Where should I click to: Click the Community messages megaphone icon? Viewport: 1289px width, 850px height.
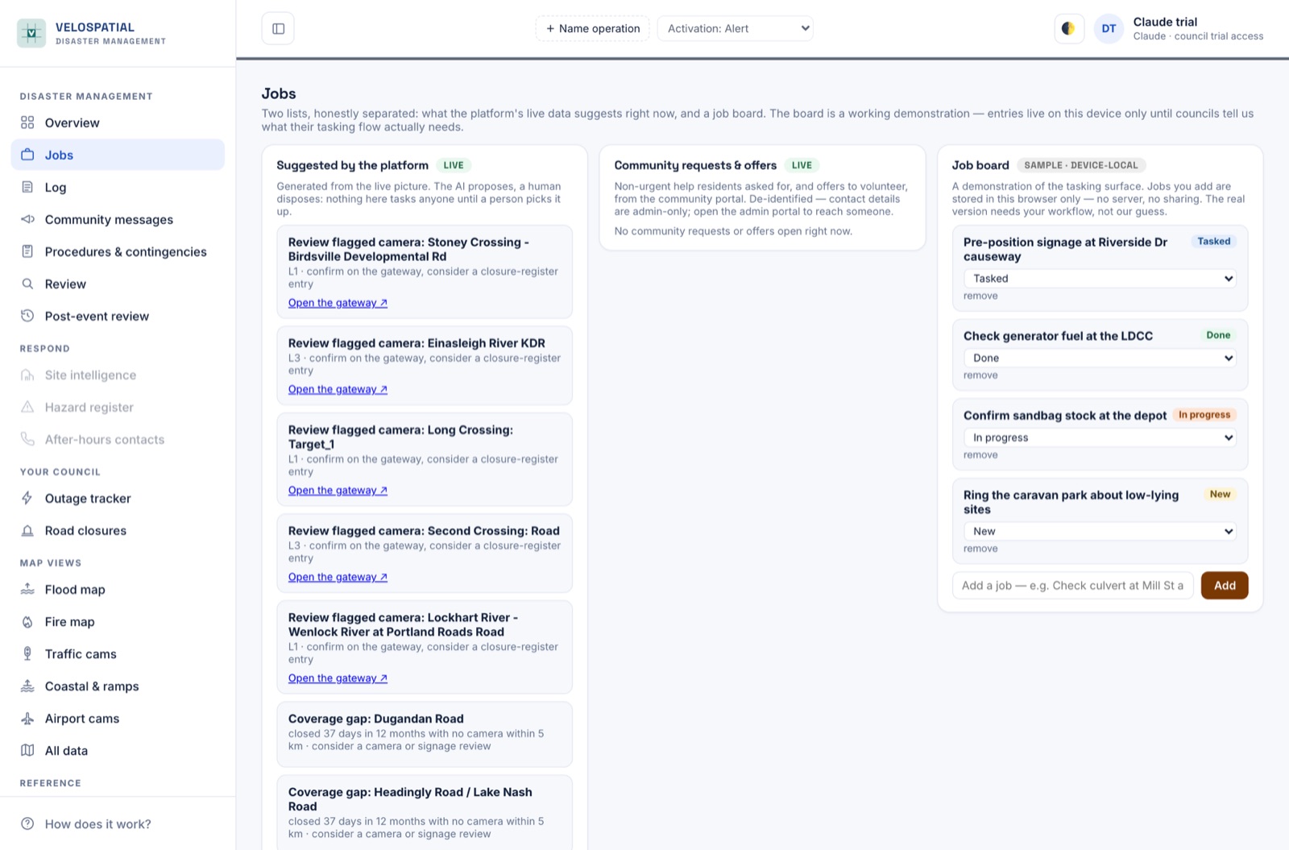(27, 219)
